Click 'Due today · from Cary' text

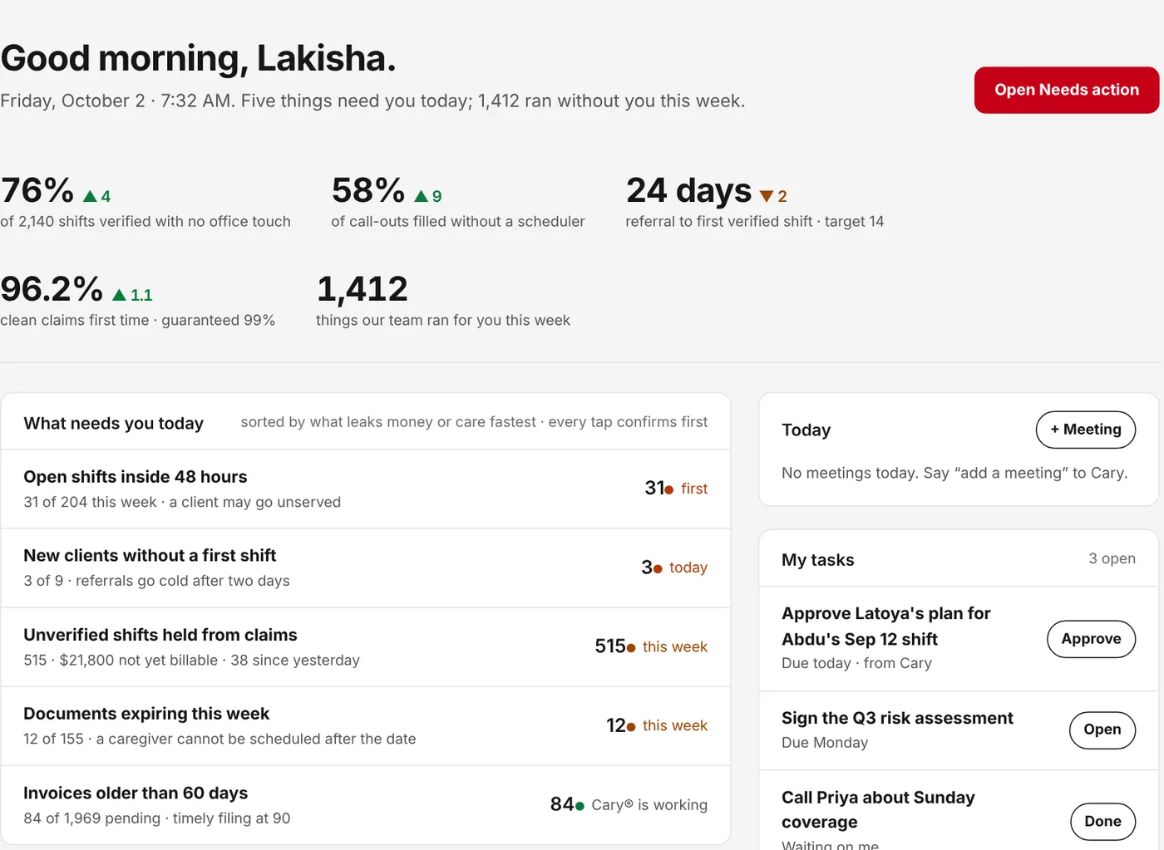856,663
